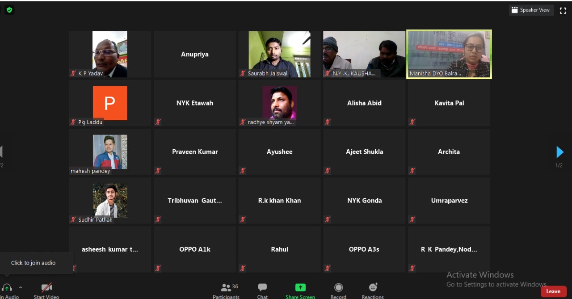Enter full screen mode
The image size is (572, 299).
pos(563,10)
